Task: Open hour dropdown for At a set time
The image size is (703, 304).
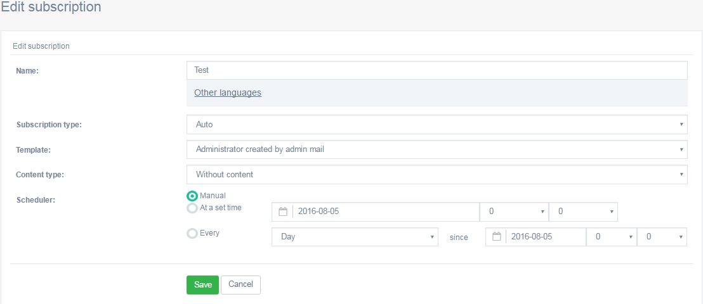Action: (x=515, y=212)
